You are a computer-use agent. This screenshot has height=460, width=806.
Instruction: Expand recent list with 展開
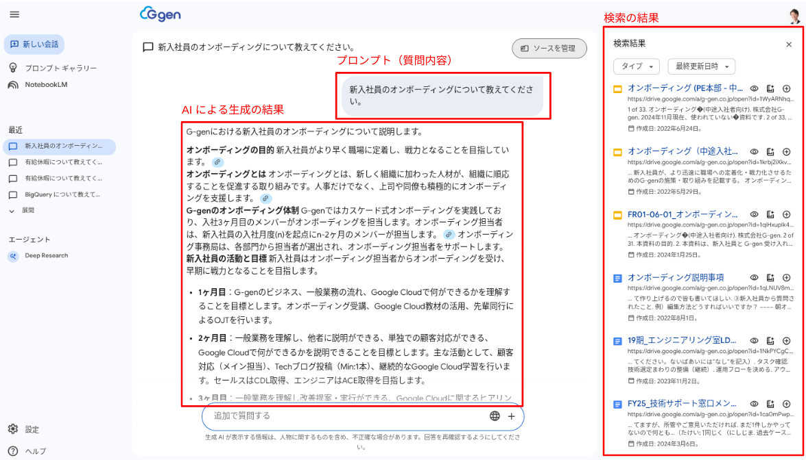coord(21,210)
